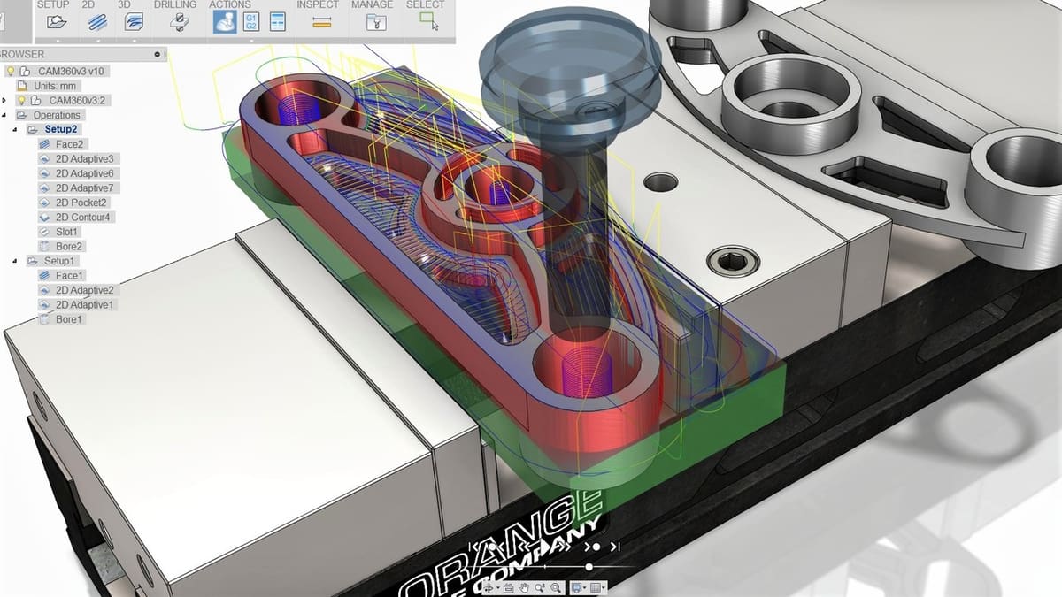Open the INSPECT toolbar group label
The image size is (1062, 597).
[x=318, y=4]
